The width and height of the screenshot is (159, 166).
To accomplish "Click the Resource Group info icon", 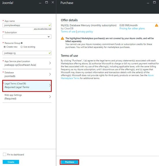I will click(22, 43).
